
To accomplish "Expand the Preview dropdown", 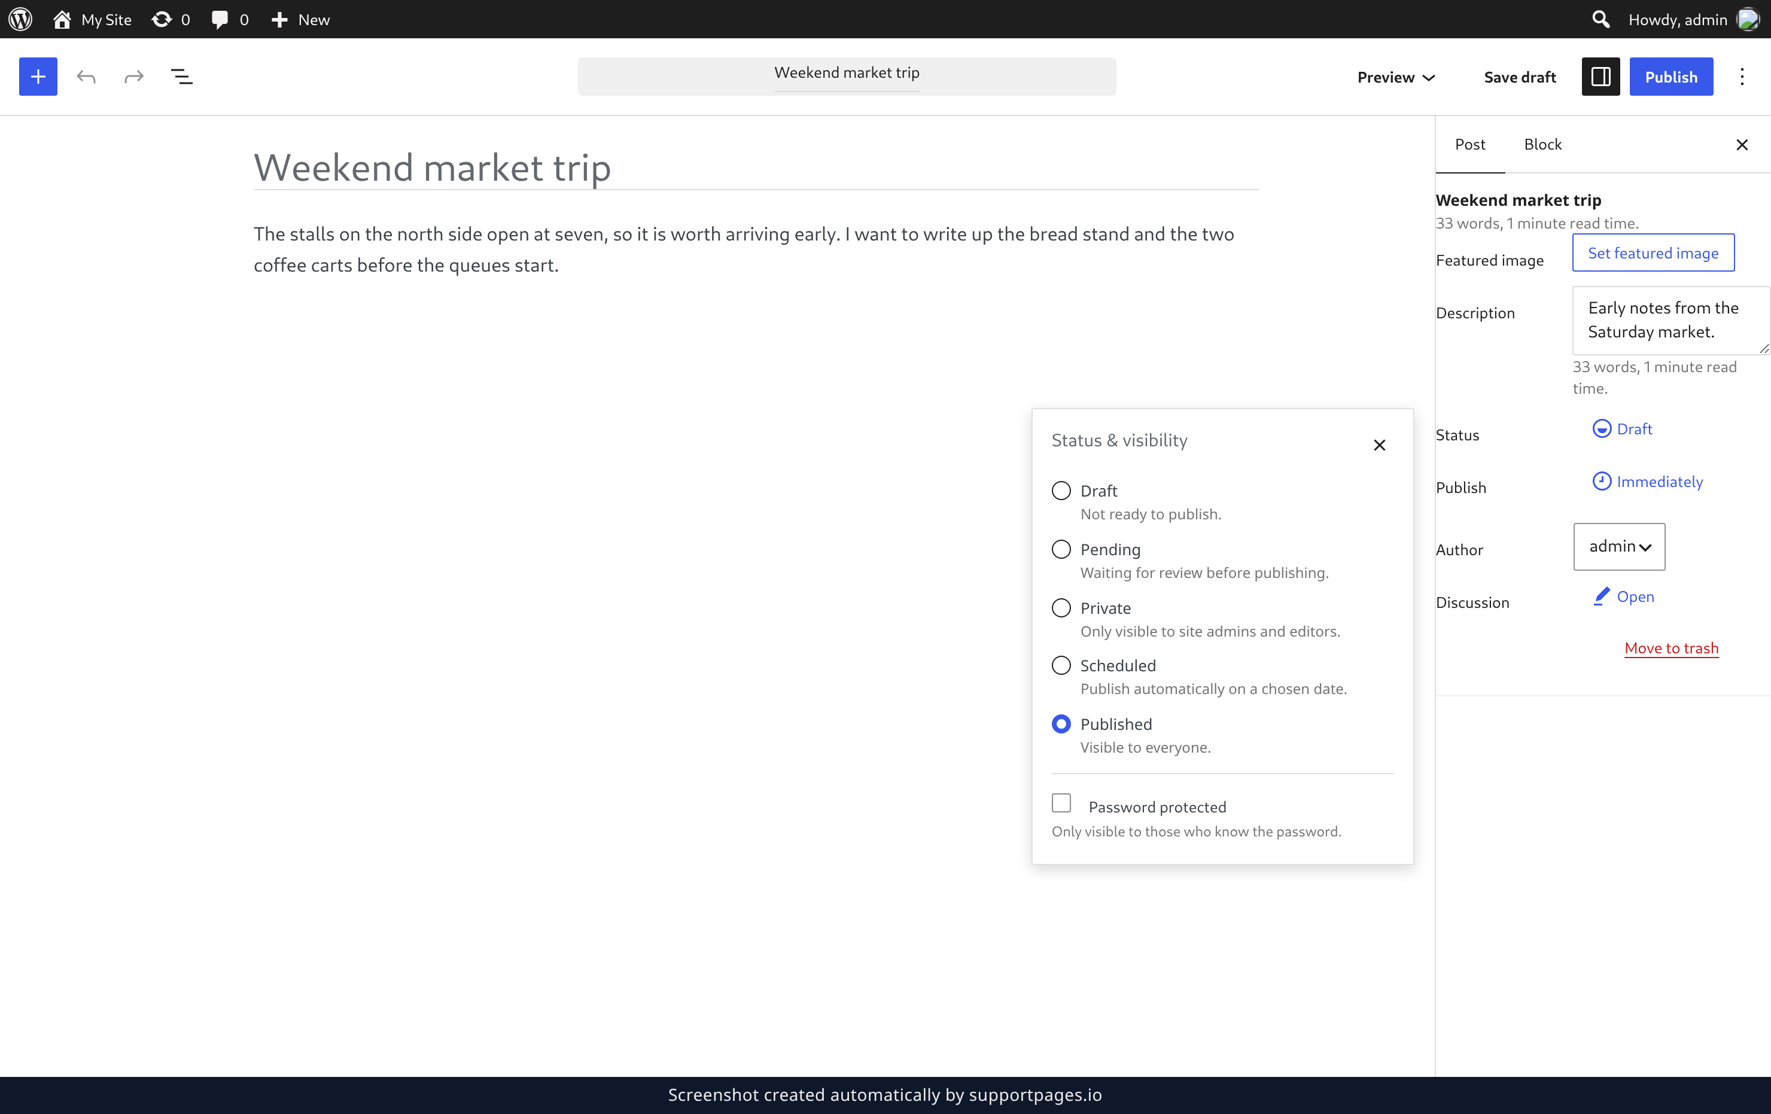I will pos(1396,77).
